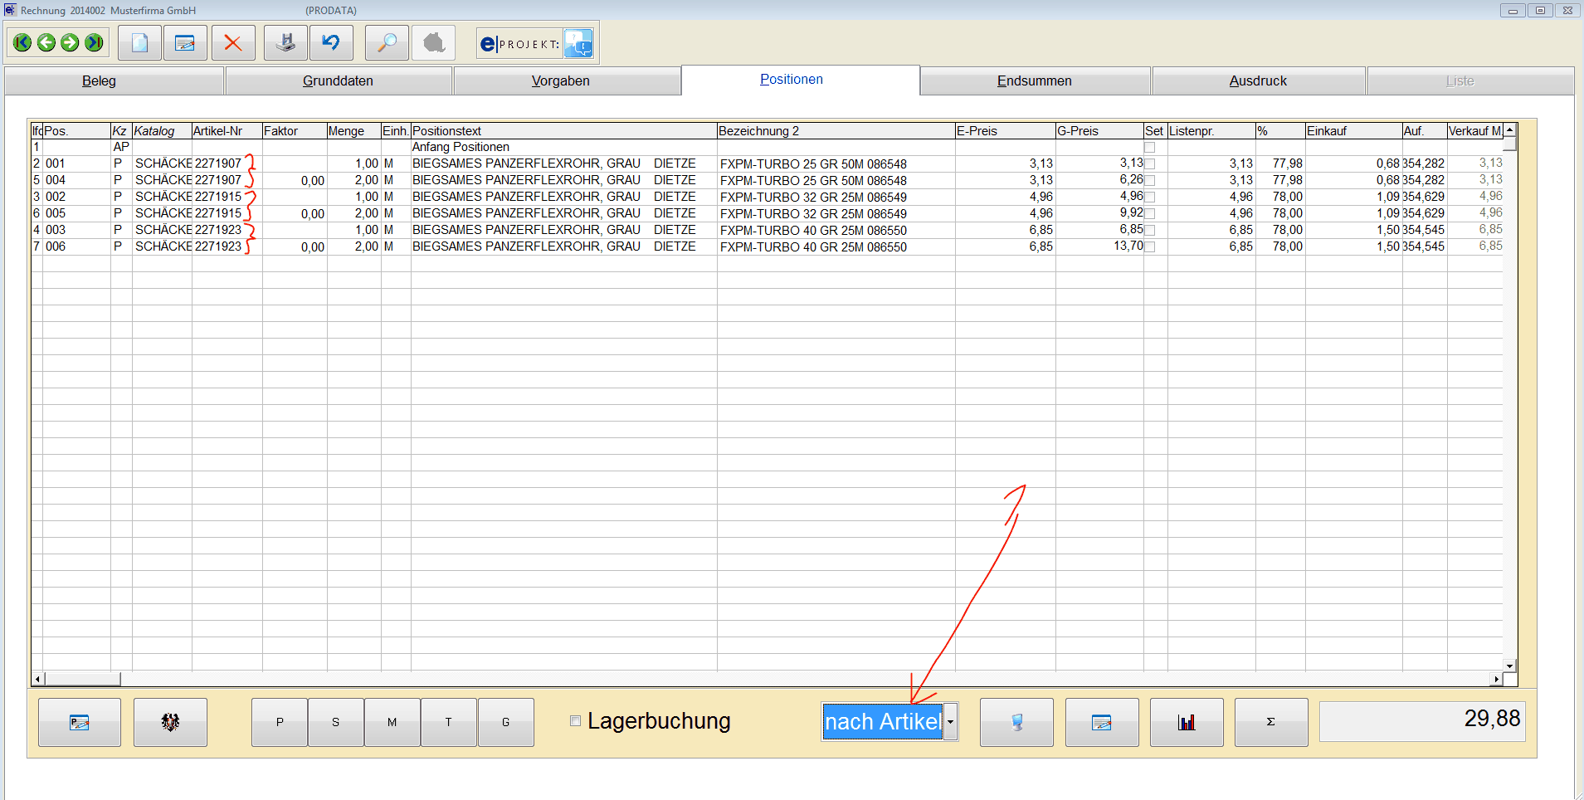Go to the next record arrow
Screen dimensions: 1584x800
click(71, 43)
